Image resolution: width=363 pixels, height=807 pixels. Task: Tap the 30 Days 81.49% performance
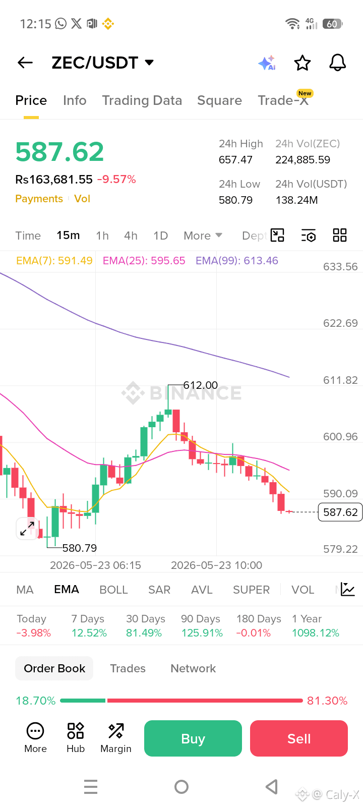[145, 625]
